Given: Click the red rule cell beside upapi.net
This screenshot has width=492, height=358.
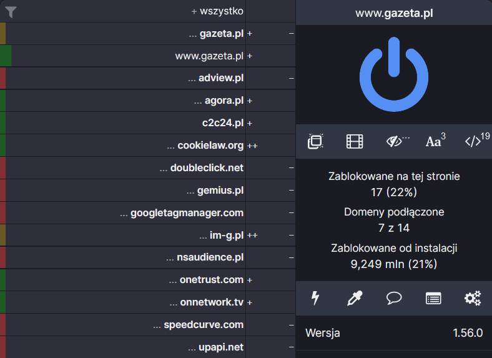Looking at the screenshot, I should tap(3, 347).
